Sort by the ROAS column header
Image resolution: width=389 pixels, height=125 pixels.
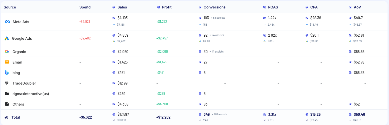(273, 7)
